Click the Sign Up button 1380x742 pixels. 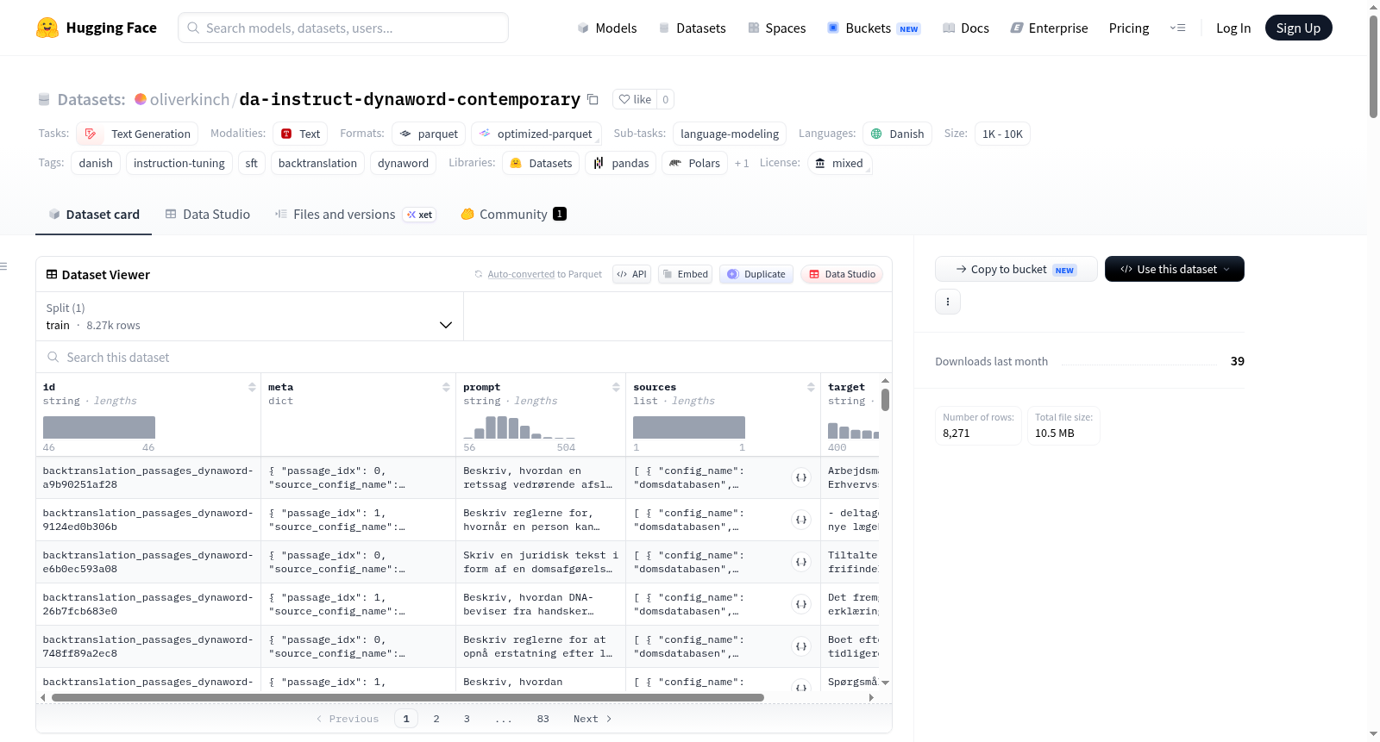(1298, 28)
